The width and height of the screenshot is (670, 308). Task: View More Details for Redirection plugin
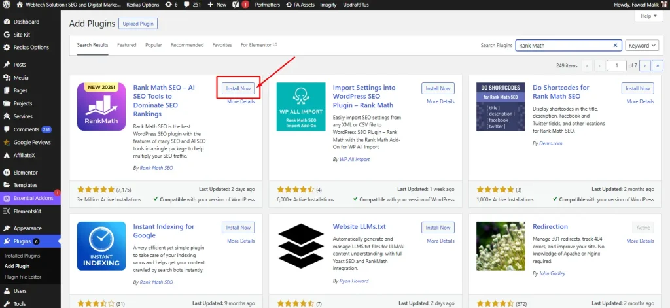point(640,241)
